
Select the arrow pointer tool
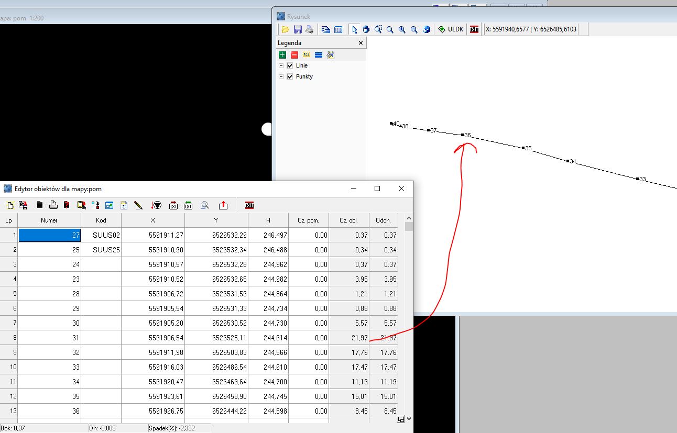point(355,29)
